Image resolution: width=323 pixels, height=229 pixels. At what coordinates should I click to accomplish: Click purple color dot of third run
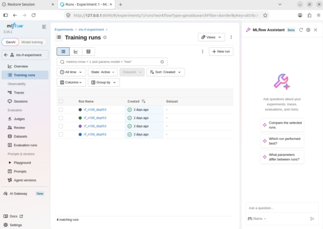point(80,126)
